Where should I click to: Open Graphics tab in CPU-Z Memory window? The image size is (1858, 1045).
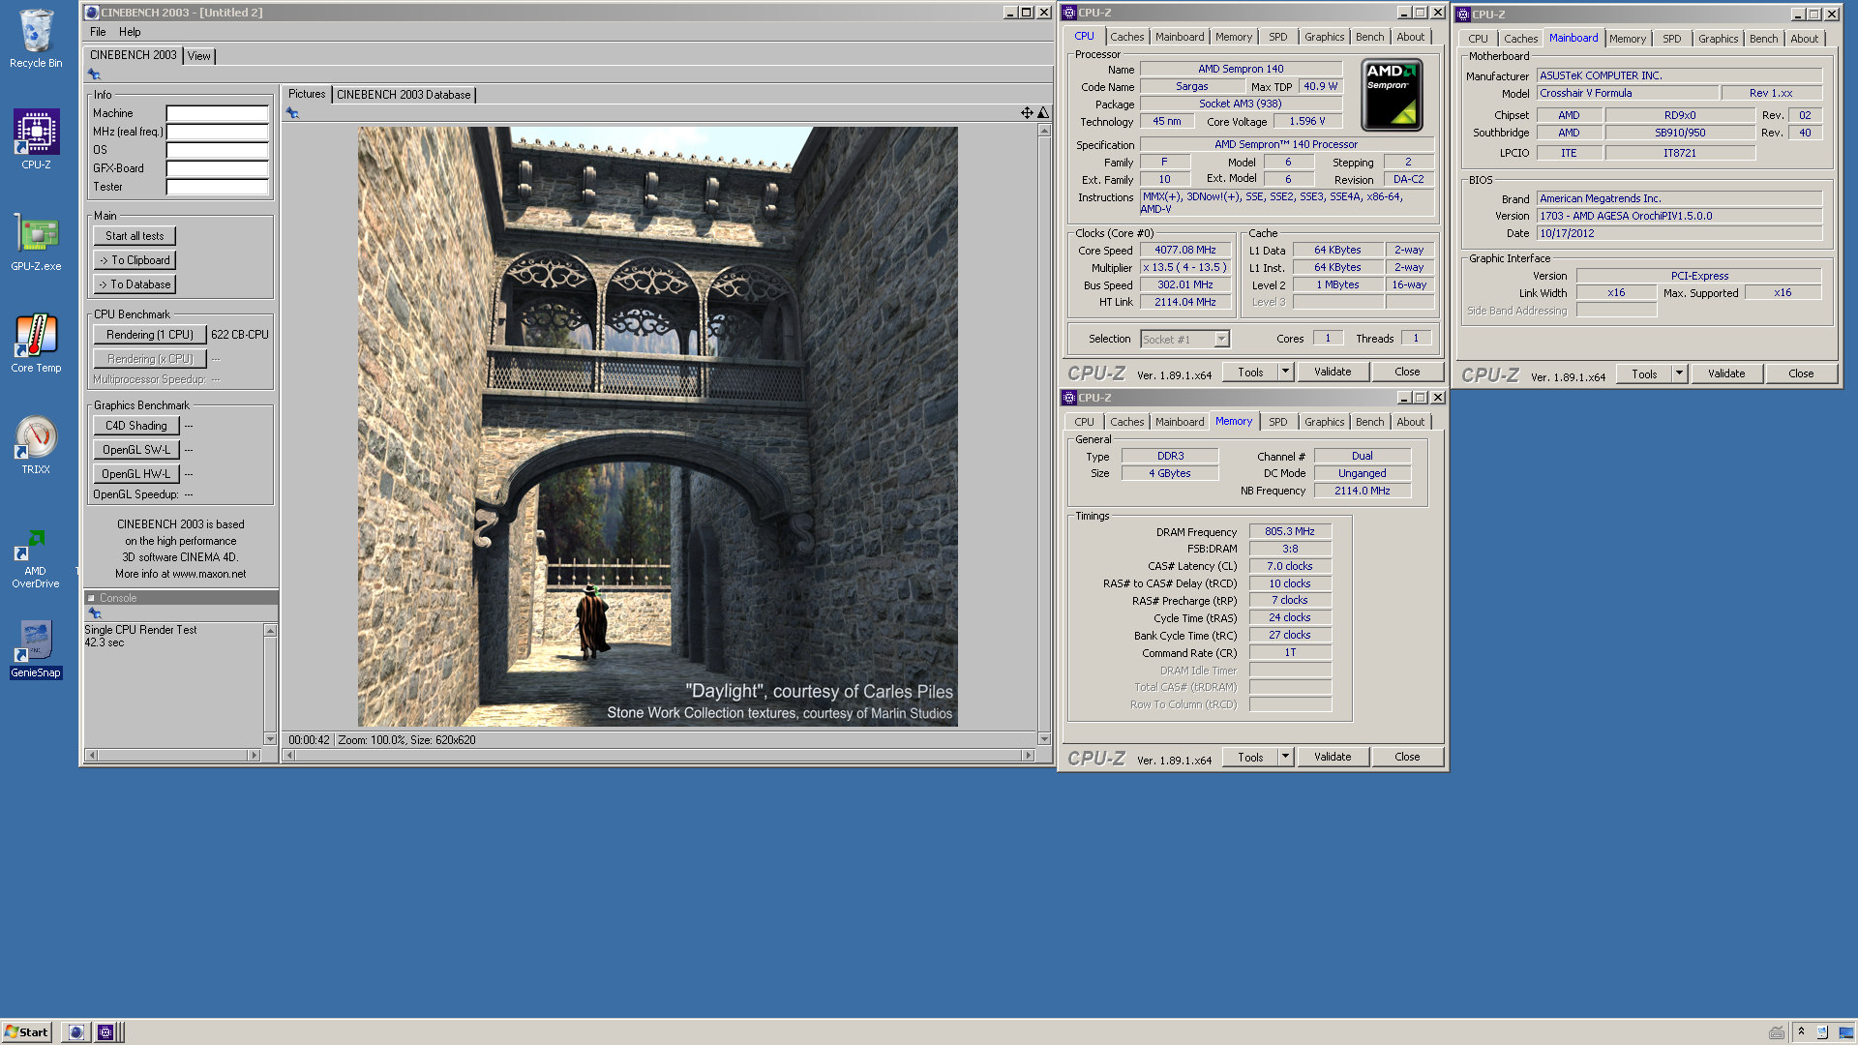click(1324, 422)
